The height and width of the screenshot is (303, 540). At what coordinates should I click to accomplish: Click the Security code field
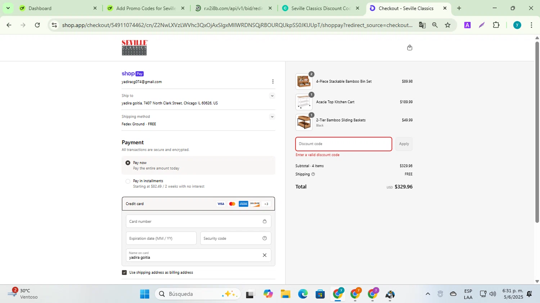coord(236,238)
